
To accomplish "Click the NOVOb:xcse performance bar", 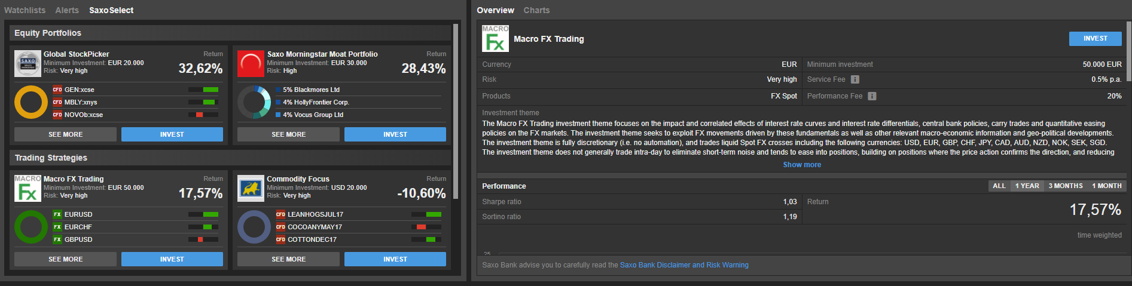I will click(x=203, y=115).
